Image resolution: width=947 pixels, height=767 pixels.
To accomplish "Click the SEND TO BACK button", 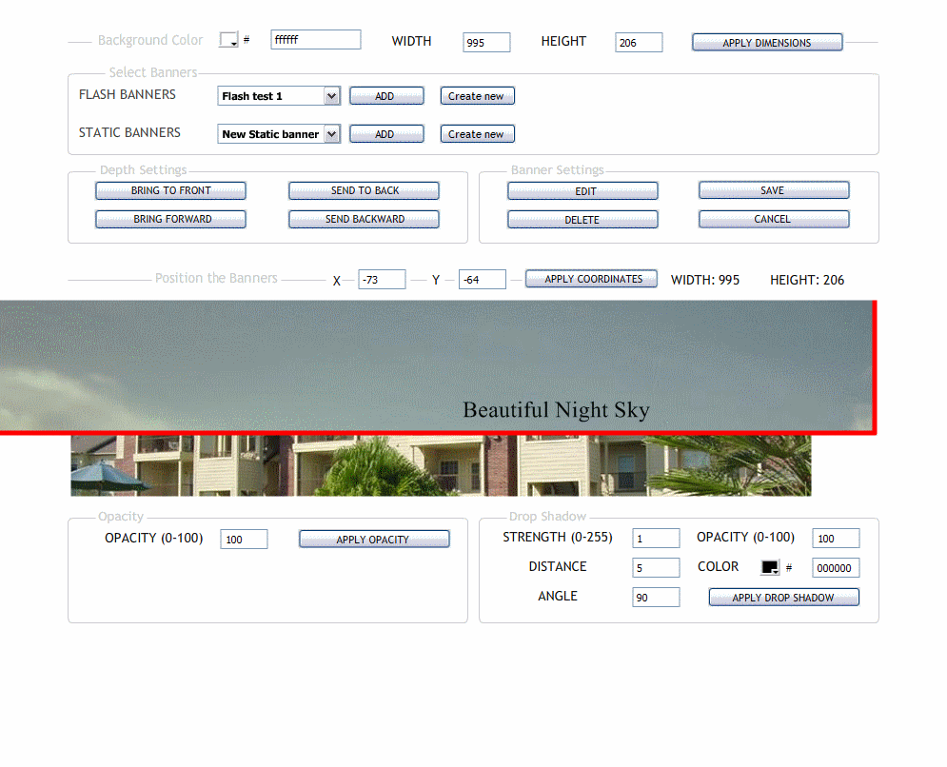I will pos(365,191).
